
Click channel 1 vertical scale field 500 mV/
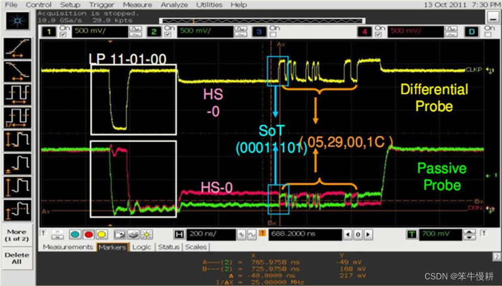coord(100,32)
